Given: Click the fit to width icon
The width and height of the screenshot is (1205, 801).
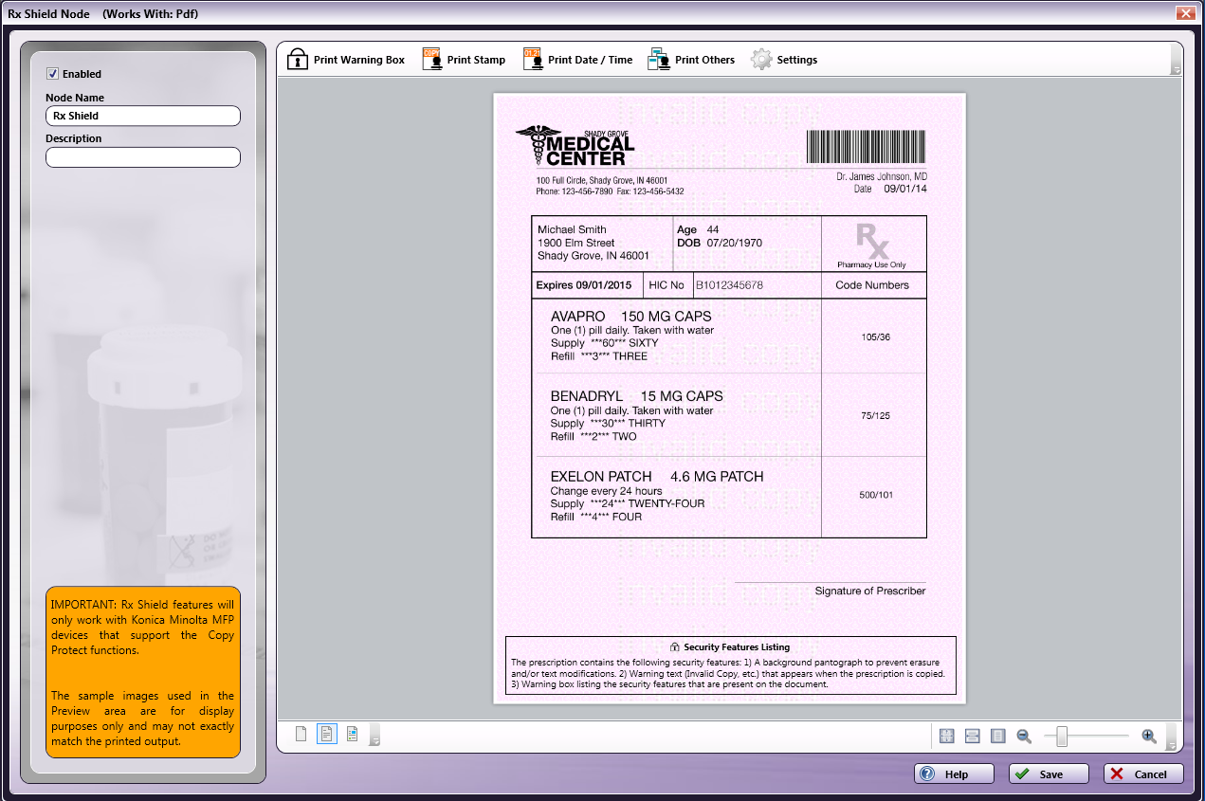Looking at the screenshot, I should (972, 736).
